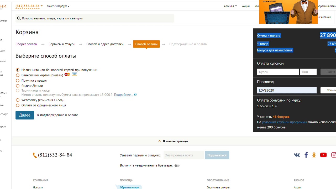Select the disabled Терминалы и кассы option
Screen dimensions: 336x189
(18, 90)
